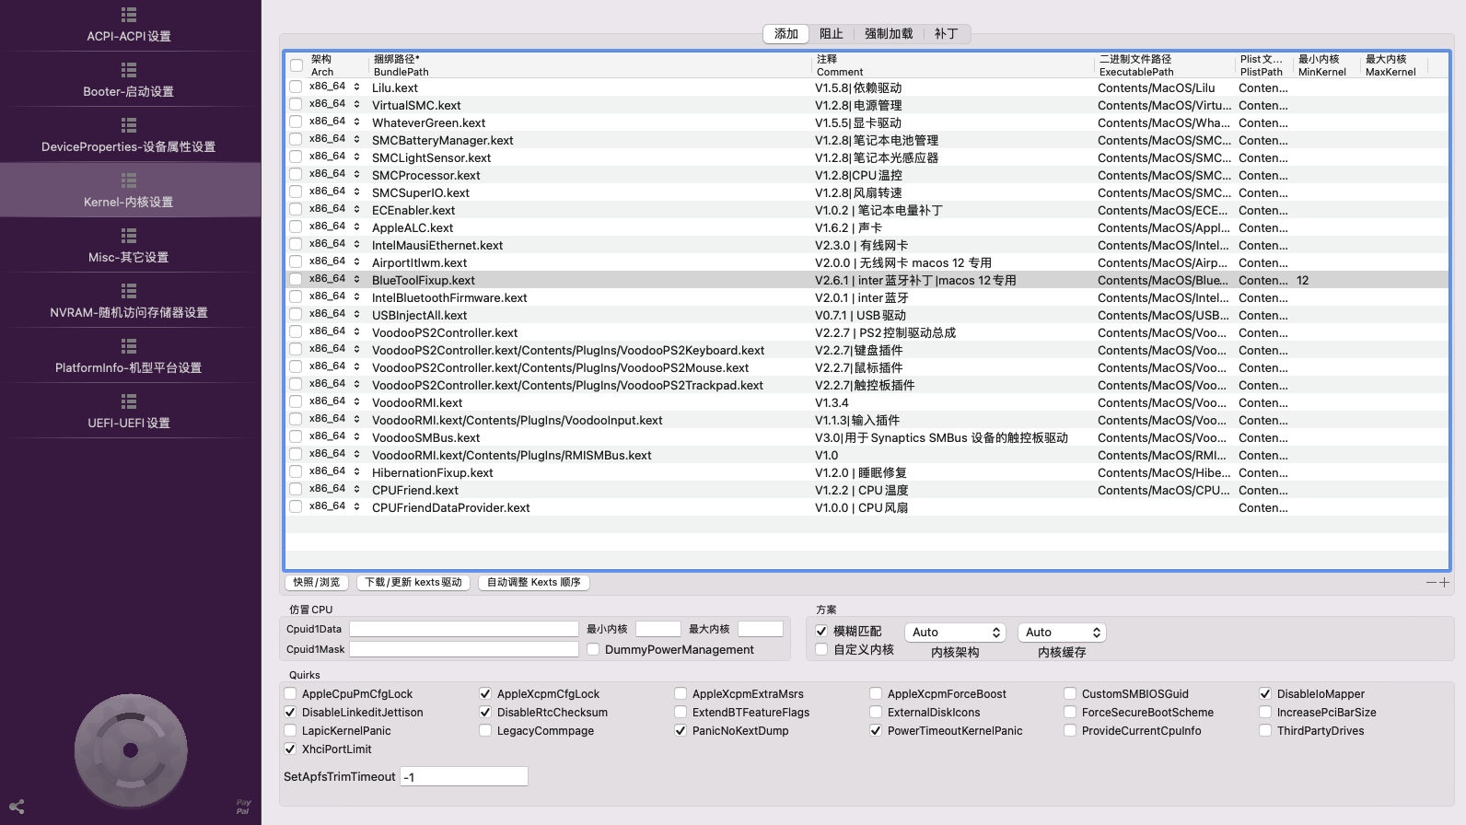Screen dimensions: 1466x825
Task: Open the UEFI settings sidebar icon
Action: (129, 401)
